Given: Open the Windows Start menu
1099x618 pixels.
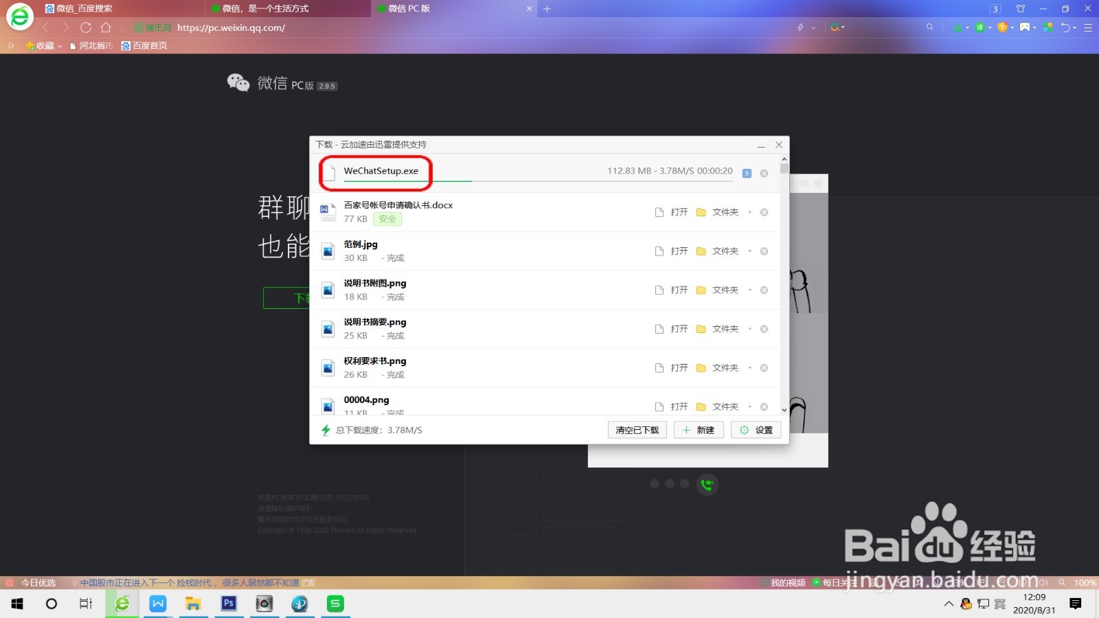Looking at the screenshot, I should tap(18, 604).
